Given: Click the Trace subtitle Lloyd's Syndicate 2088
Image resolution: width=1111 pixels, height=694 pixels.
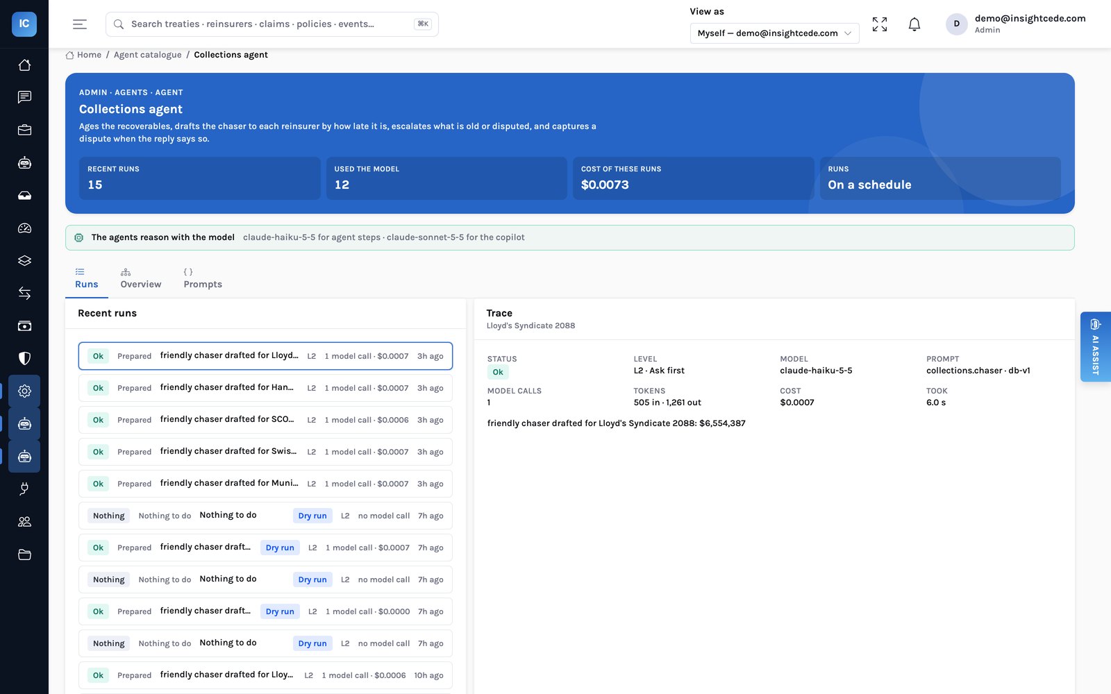Looking at the screenshot, I should tap(531, 325).
